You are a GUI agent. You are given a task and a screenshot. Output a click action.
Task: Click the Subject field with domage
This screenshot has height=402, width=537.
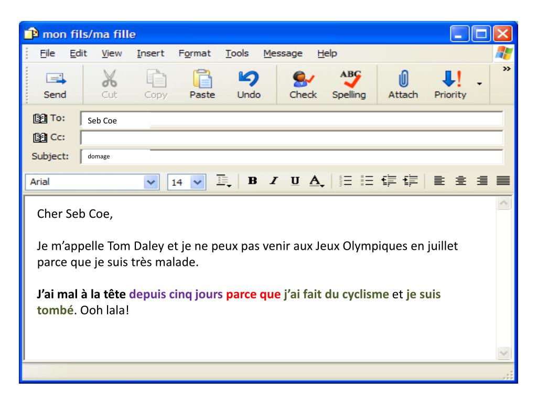click(x=292, y=156)
